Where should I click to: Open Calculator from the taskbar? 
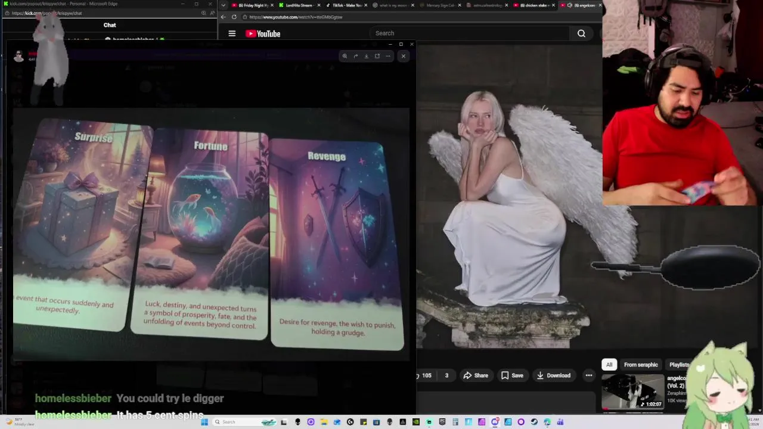coord(455,422)
